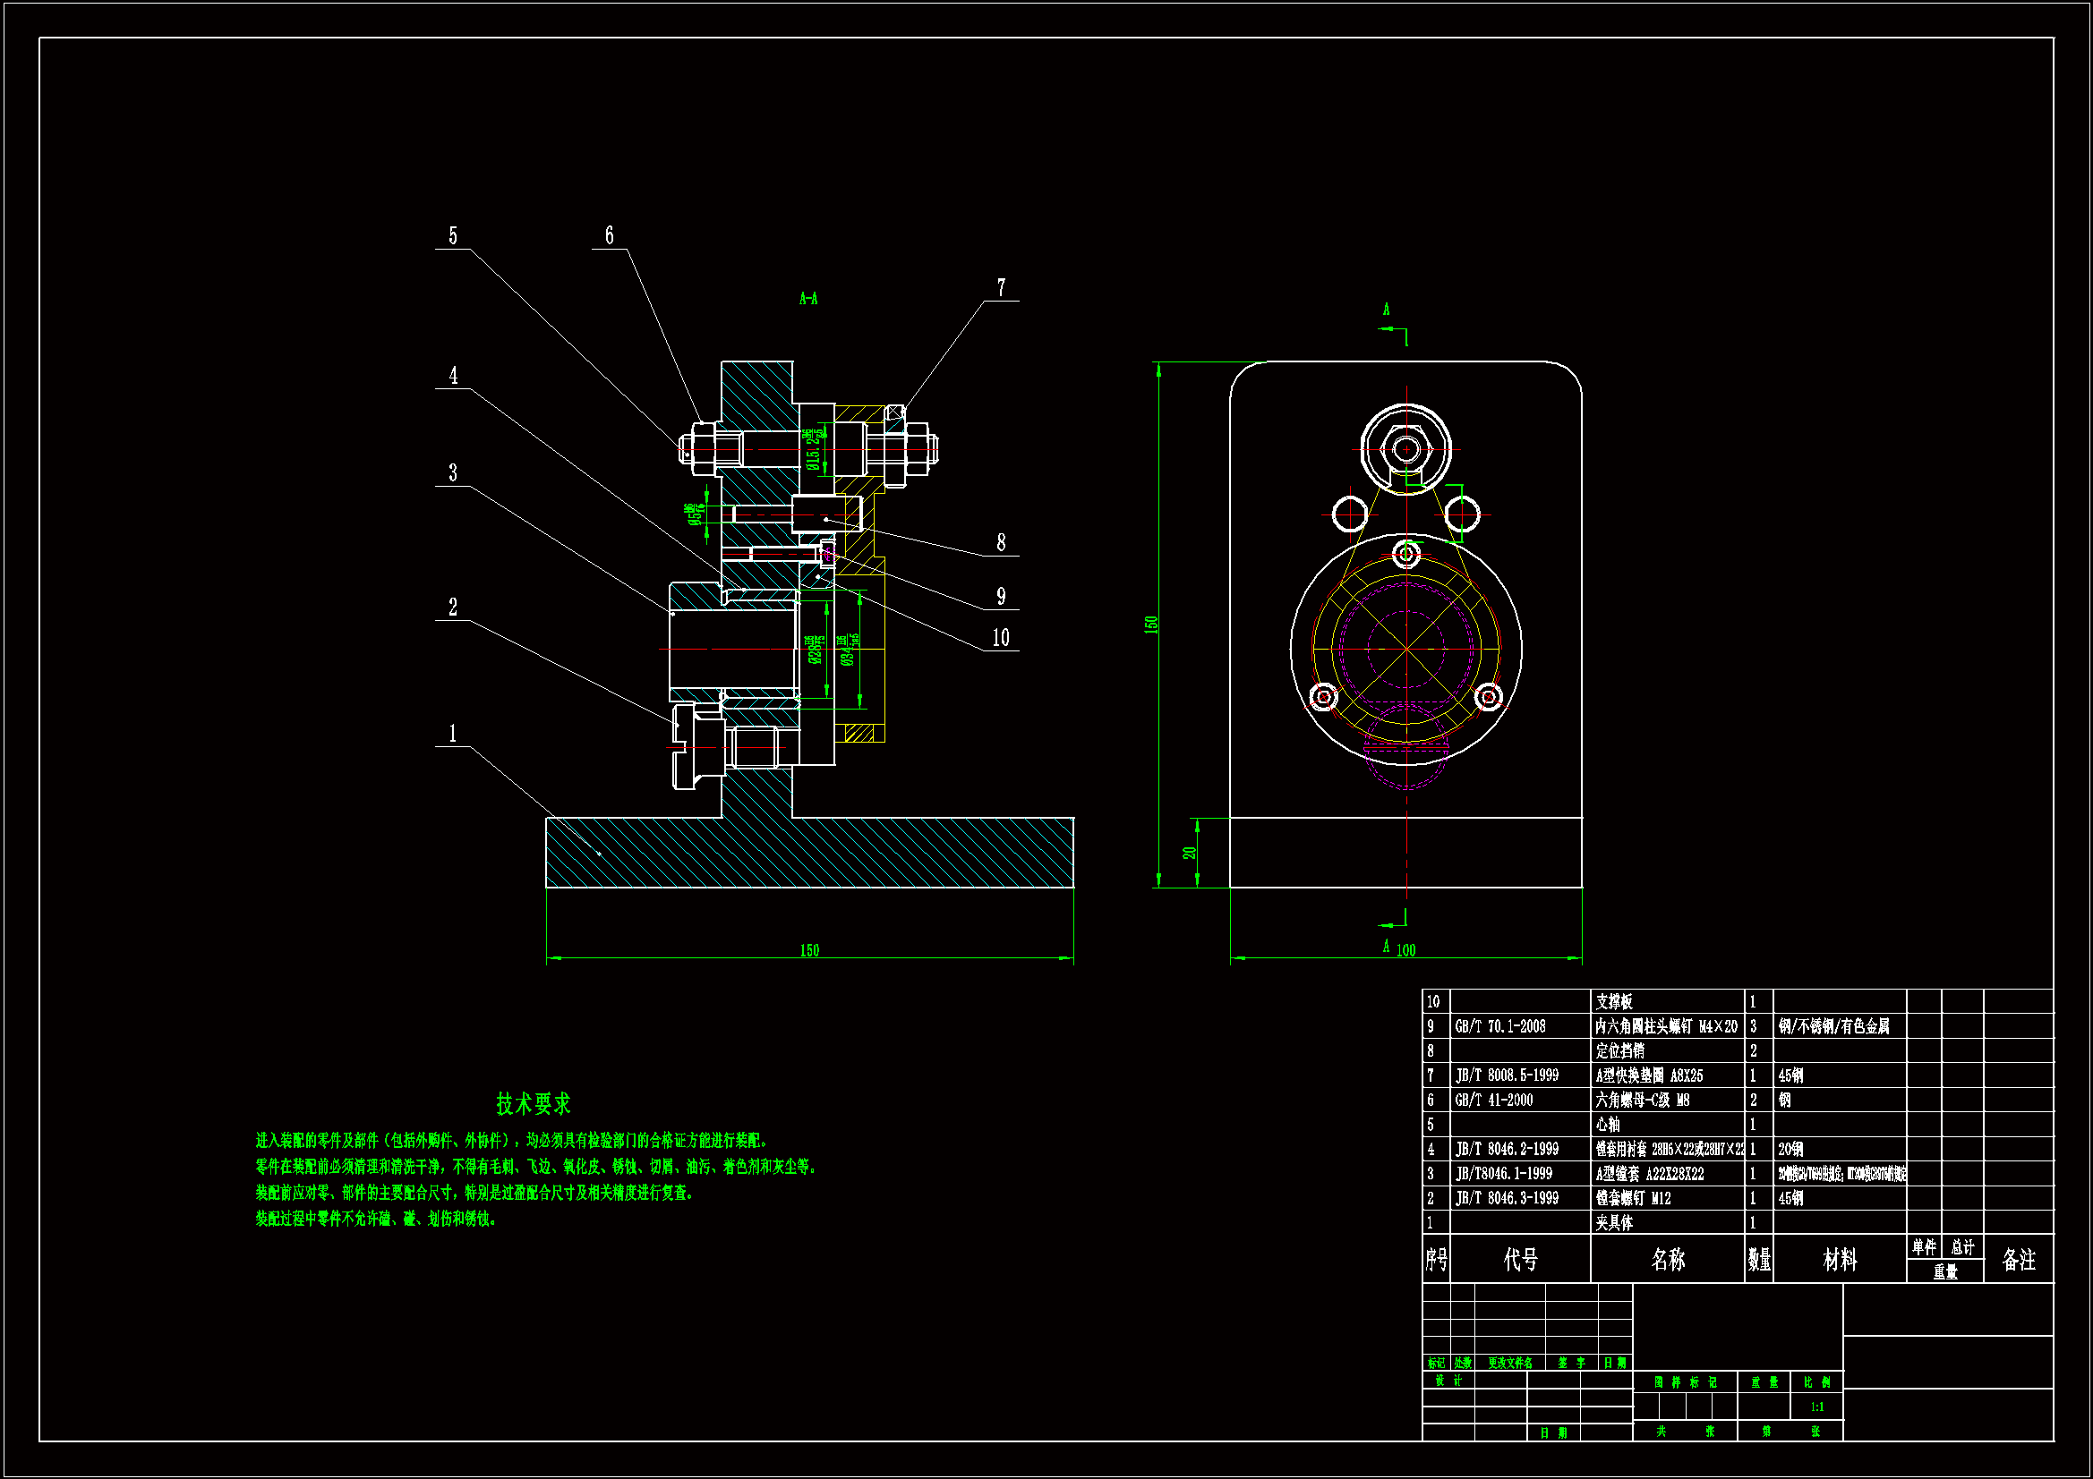Image resolution: width=2093 pixels, height=1479 pixels.
Task: Select the vertical 150 height dimension
Action: coord(1151,625)
